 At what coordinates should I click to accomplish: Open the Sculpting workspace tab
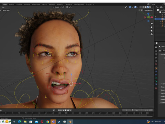point(19,4)
